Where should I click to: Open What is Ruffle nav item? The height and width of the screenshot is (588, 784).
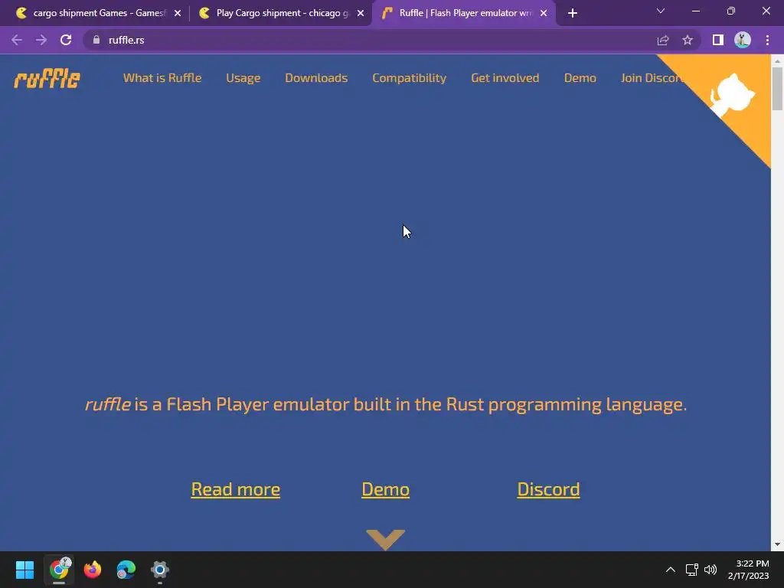162,78
